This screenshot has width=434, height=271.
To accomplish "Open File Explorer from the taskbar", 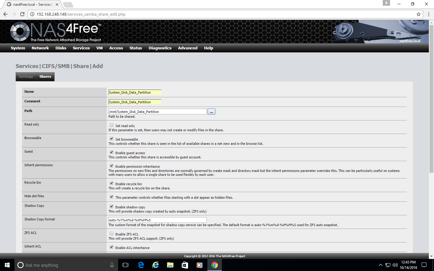I will tap(170, 265).
